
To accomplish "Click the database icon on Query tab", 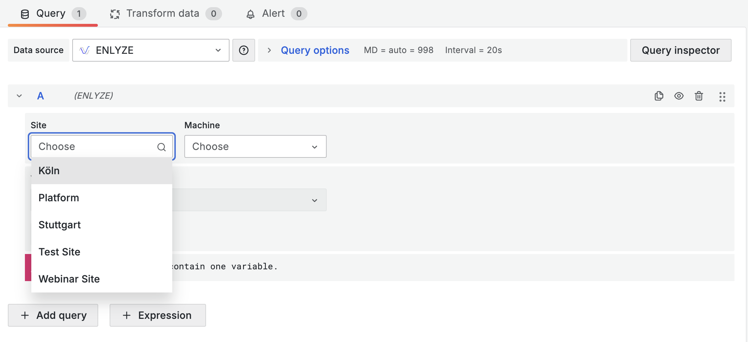I will [x=25, y=14].
